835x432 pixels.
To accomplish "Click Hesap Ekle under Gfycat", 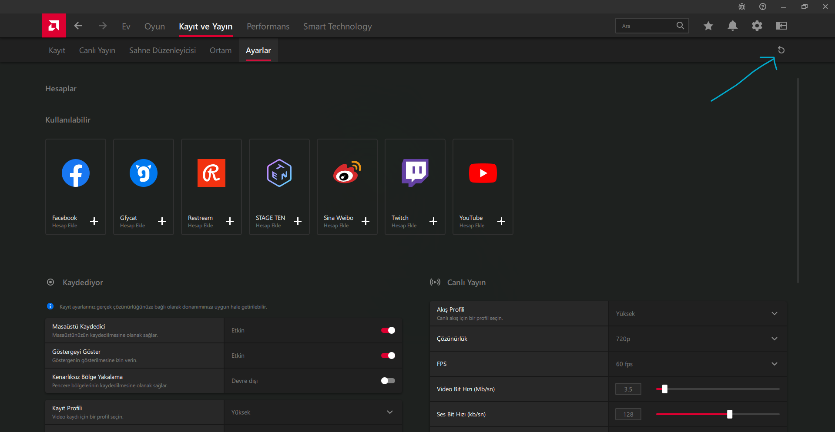I will coord(133,226).
